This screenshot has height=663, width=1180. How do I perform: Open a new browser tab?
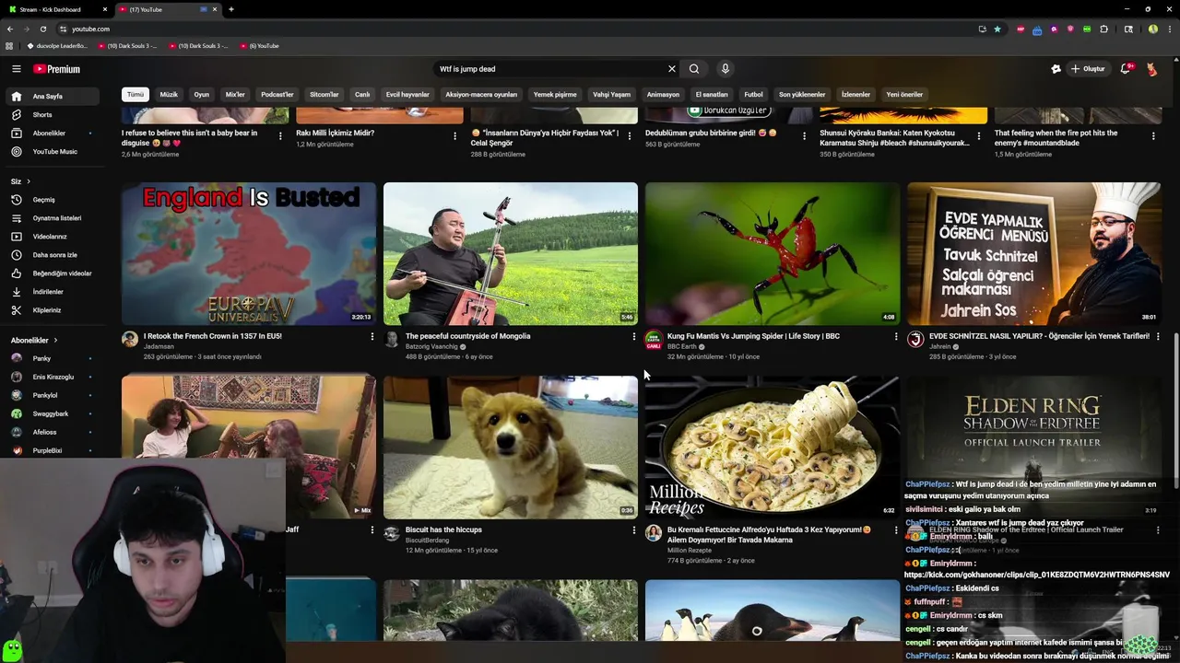pos(230,9)
